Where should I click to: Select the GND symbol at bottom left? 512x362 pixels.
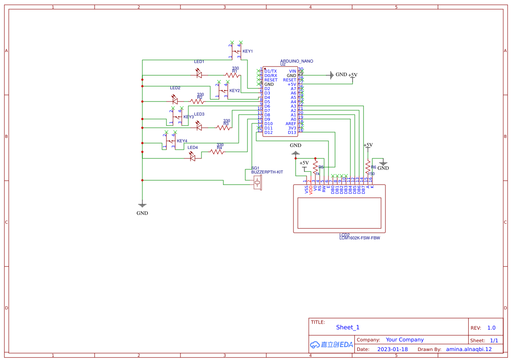point(142,204)
